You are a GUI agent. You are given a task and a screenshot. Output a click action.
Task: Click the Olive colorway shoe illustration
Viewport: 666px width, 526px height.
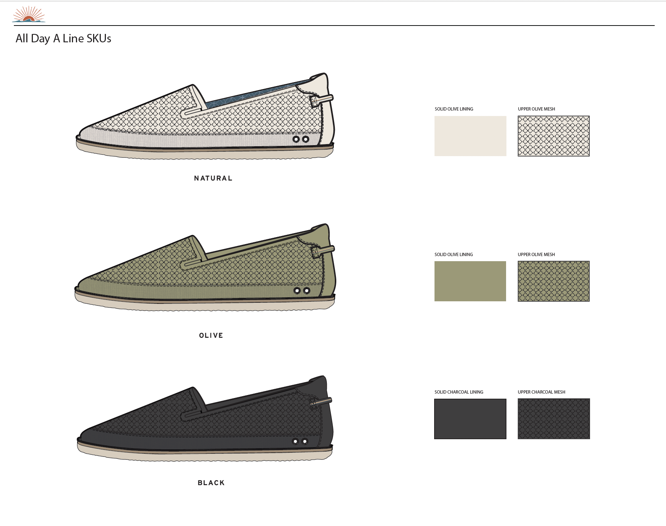(x=205, y=267)
